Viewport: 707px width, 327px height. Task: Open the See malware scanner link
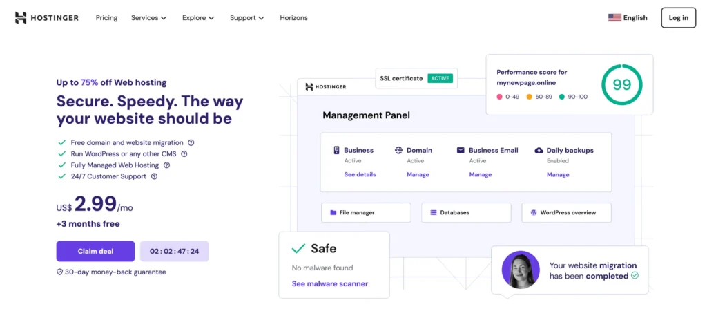pyautogui.click(x=329, y=283)
